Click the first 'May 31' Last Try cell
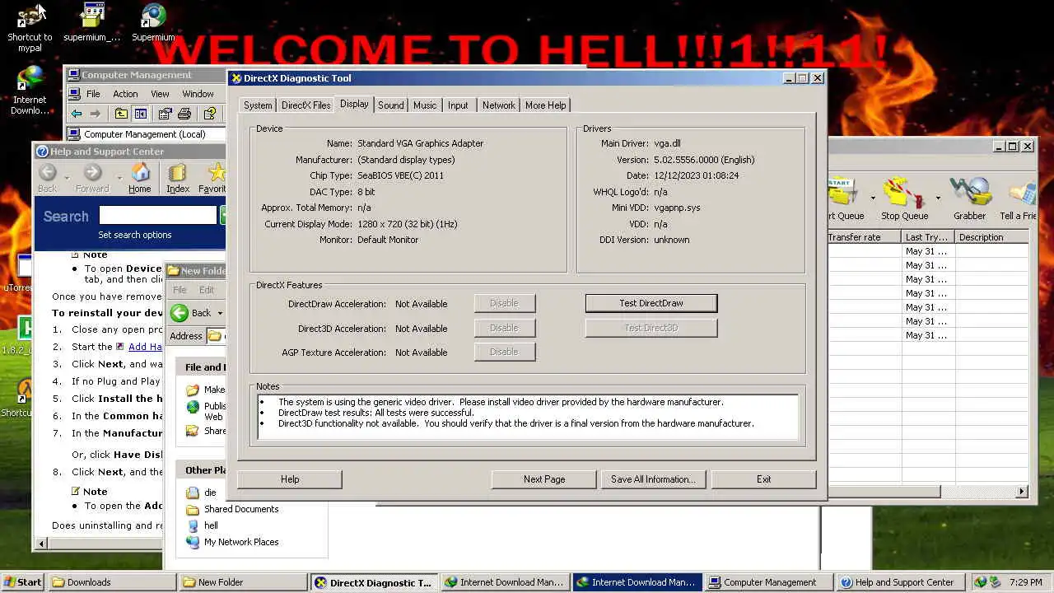This screenshot has width=1054, height=593. pos(927,251)
